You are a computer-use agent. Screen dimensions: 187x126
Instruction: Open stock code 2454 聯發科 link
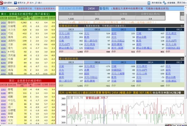(3, 22)
